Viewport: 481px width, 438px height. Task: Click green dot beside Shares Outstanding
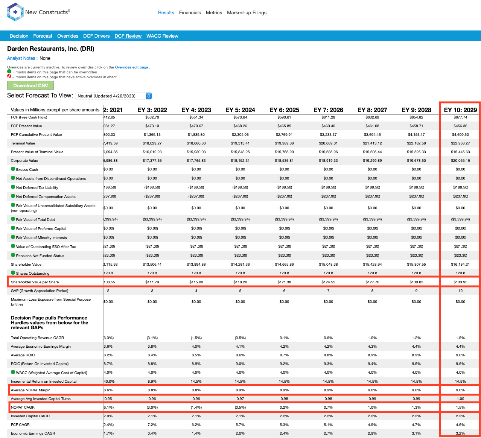[13, 273]
